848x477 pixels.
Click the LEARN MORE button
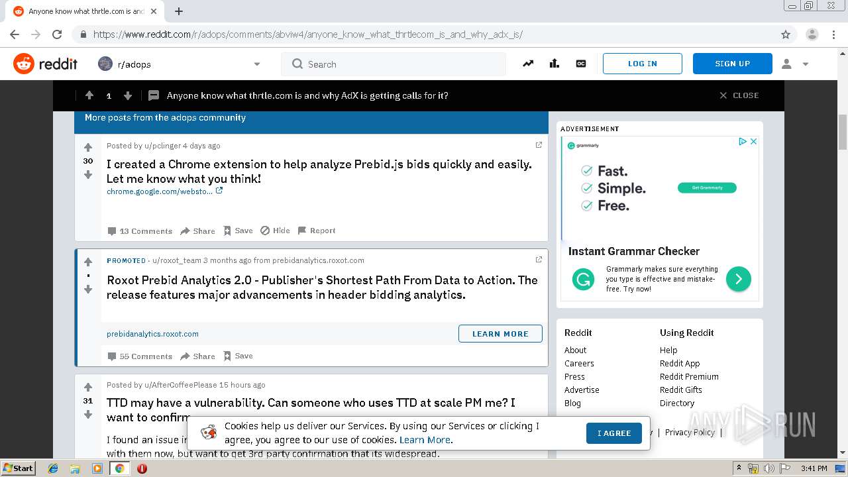[x=500, y=334]
